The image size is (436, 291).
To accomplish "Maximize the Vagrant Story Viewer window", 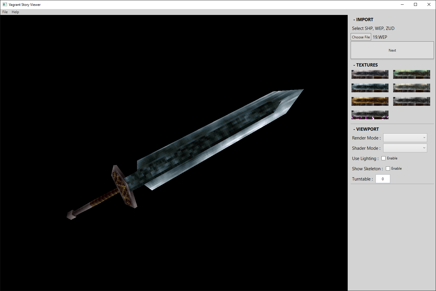I will coord(415,4).
